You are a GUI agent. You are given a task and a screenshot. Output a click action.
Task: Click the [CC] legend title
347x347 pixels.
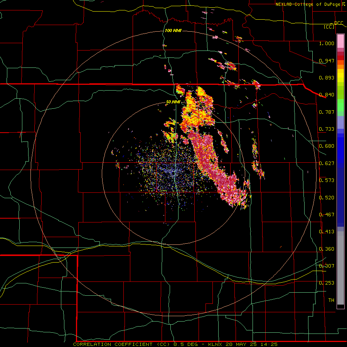(329, 27)
